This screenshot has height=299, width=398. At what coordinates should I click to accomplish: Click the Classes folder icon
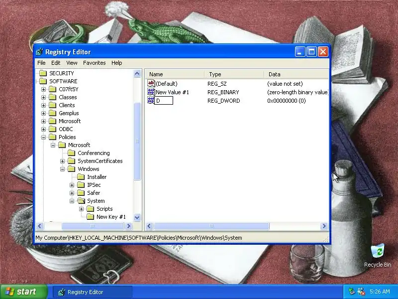coord(53,97)
